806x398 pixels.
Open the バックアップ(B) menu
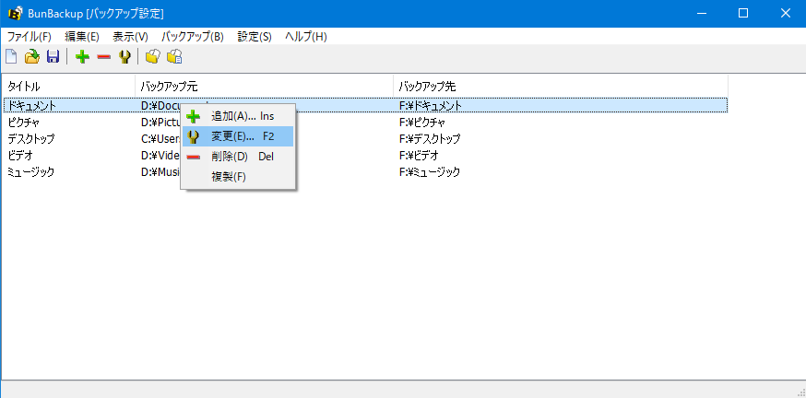(x=192, y=37)
